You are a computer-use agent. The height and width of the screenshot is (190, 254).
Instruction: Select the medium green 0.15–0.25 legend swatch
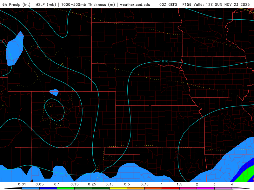[x=83, y=188]
